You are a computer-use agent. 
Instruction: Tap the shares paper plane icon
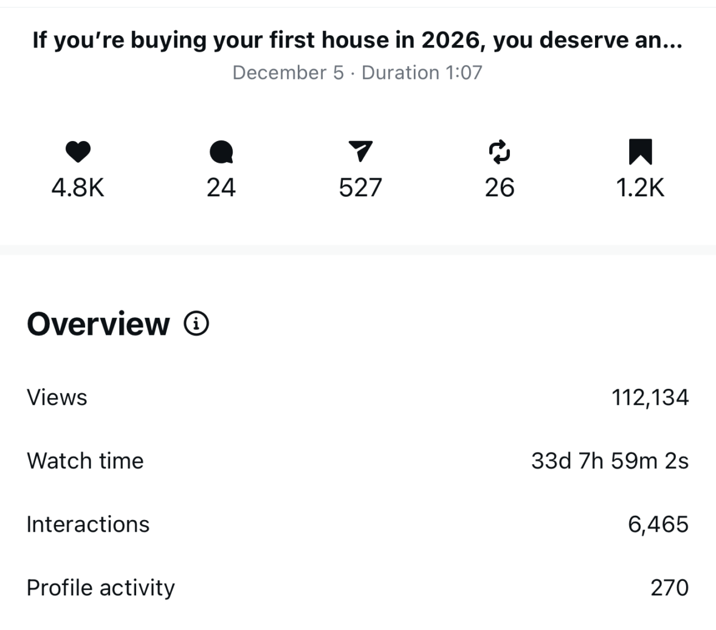pyautogui.click(x=360, y=151)
